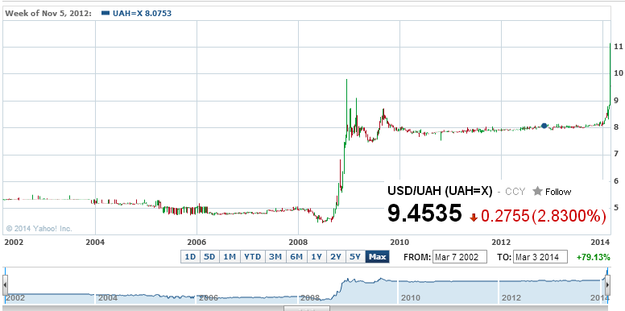Click the UAH=X 8.0753 legend text

pos(142,13)
